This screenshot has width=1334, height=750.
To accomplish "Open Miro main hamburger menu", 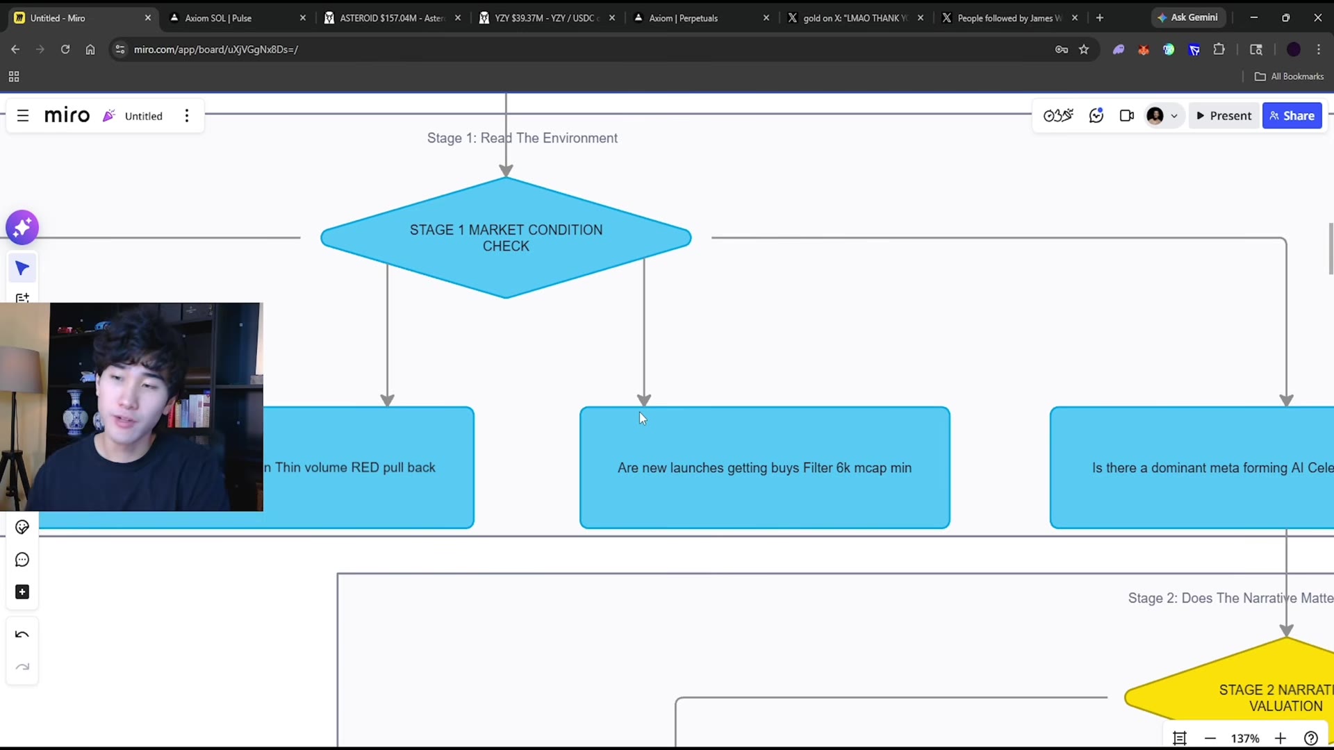I will 23,116.
